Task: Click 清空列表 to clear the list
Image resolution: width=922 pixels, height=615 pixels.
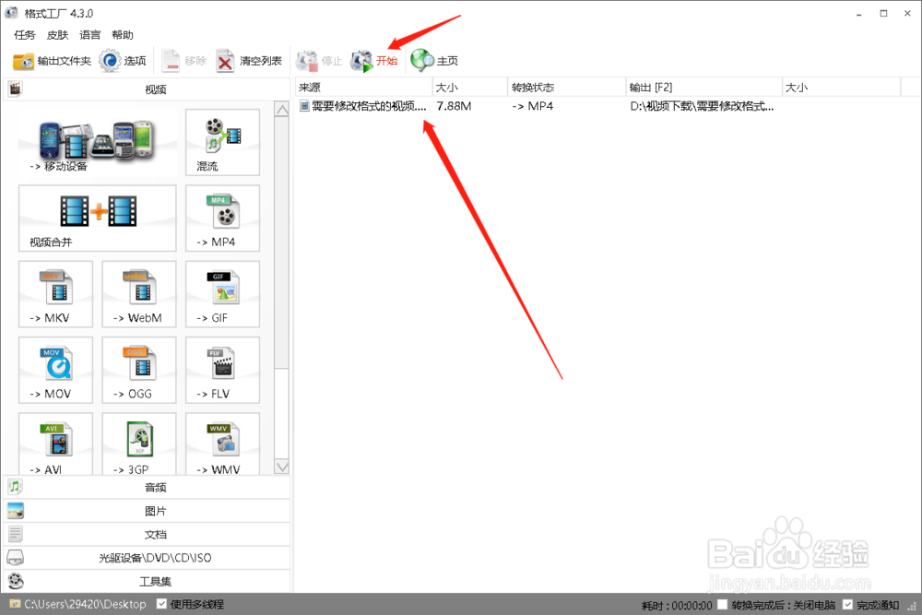Action: point(249,61)
